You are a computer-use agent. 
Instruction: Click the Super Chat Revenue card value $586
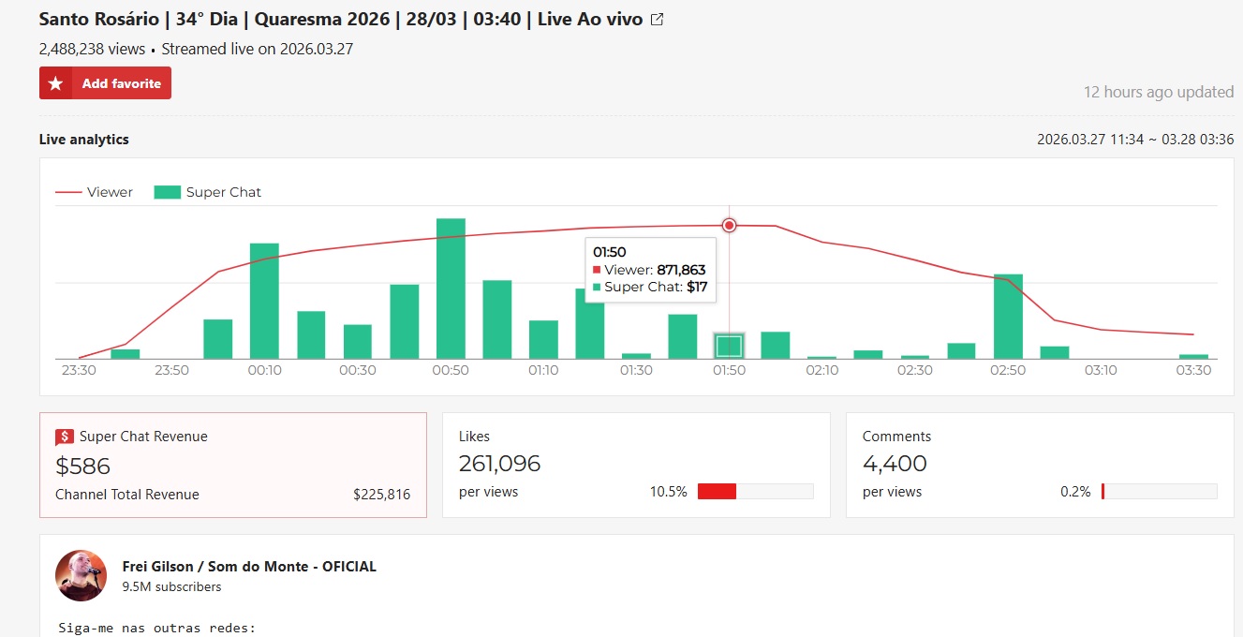pyautogui.click(x=82, y=466)
